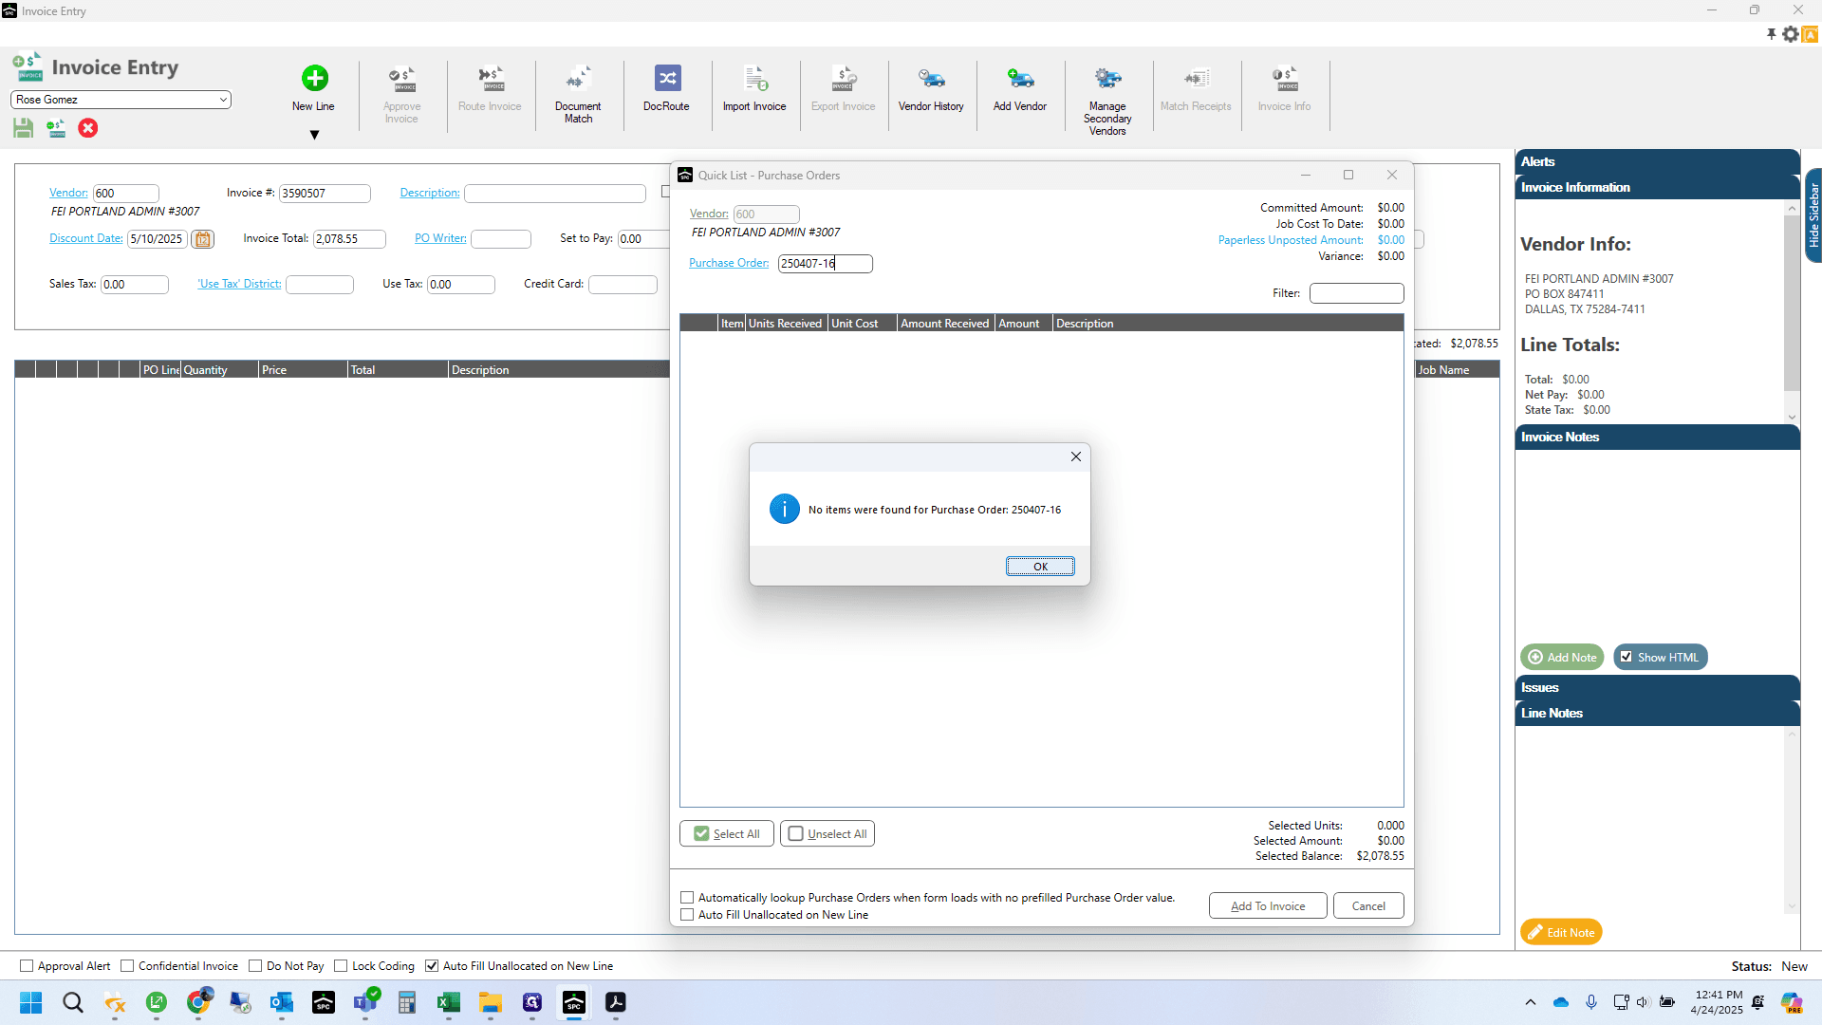
Task: Open File Explorer from the taskbar
Action: tap(491, 1002)
